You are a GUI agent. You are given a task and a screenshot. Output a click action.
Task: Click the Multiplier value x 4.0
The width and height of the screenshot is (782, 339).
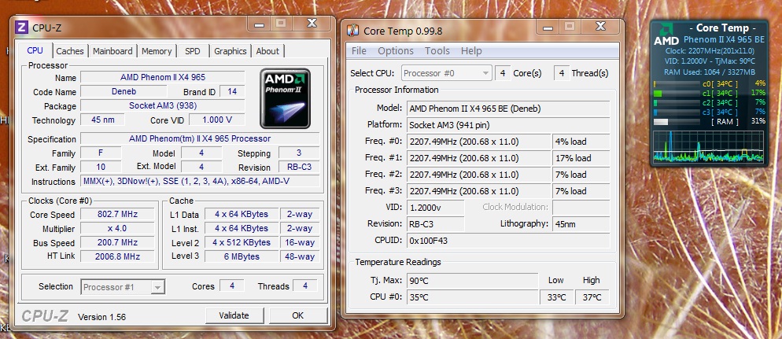click(117, 228)
